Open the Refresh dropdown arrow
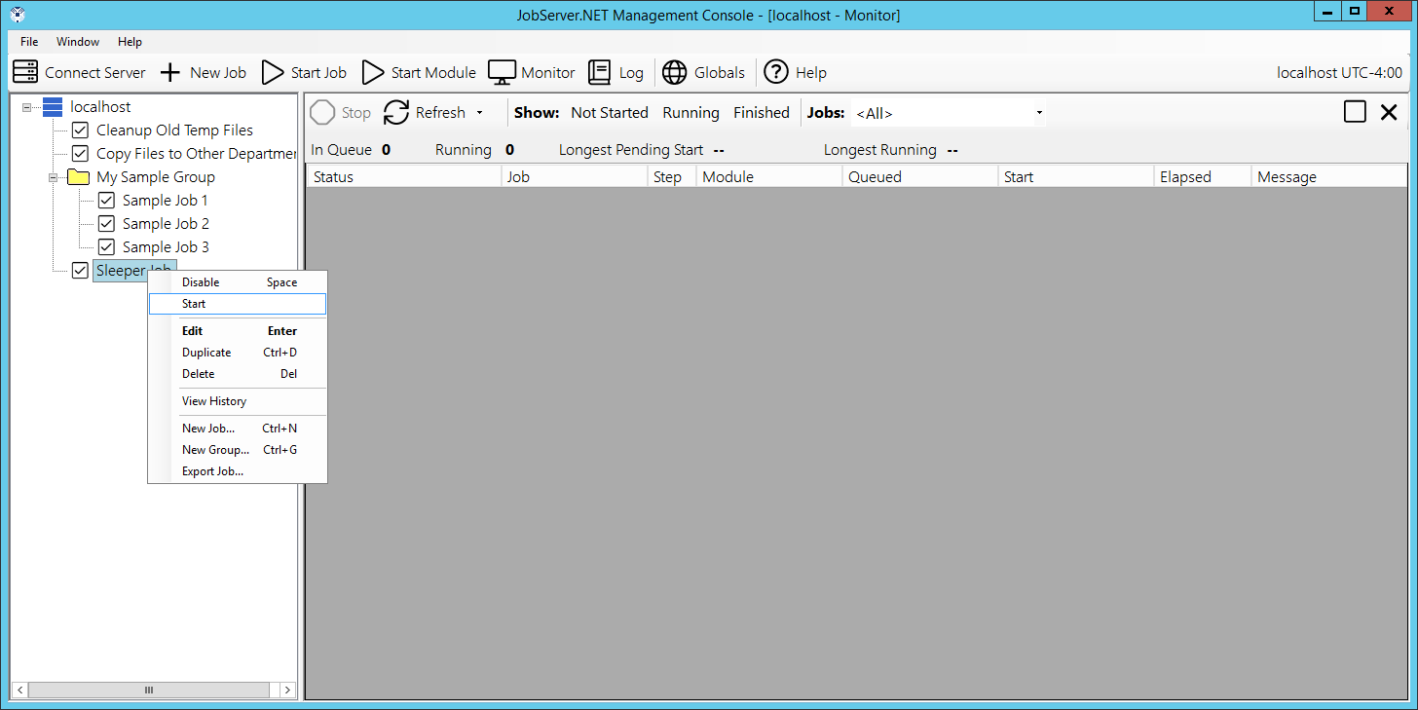The width and height of the screenshot is (1418, 710). point(479,113)
